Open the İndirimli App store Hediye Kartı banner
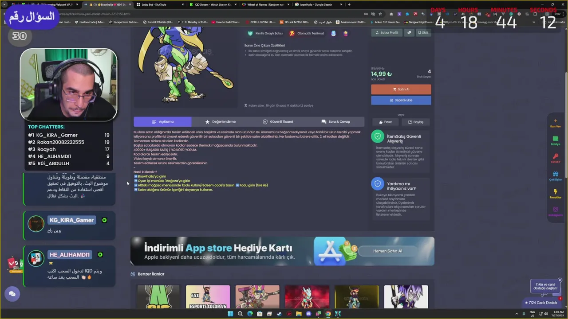Screen dimensions: 568x319 pos(282,251)
